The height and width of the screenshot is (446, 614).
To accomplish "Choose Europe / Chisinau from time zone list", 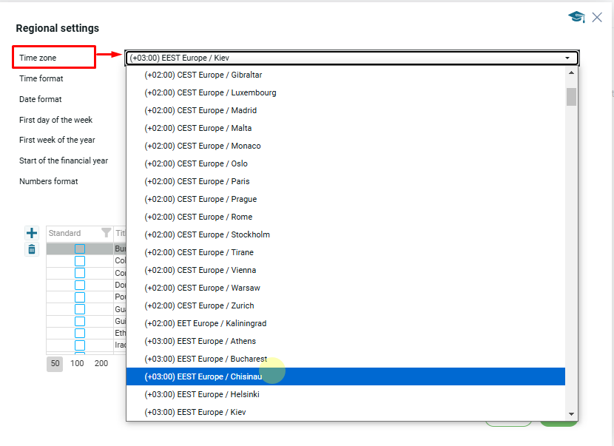I will (203, 376).
